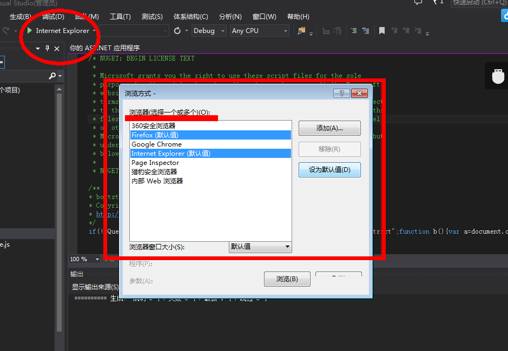Viewport: 508px width, 351px height.
Task: Click the 设为默认值(D) button
Action: coord(329,170)
